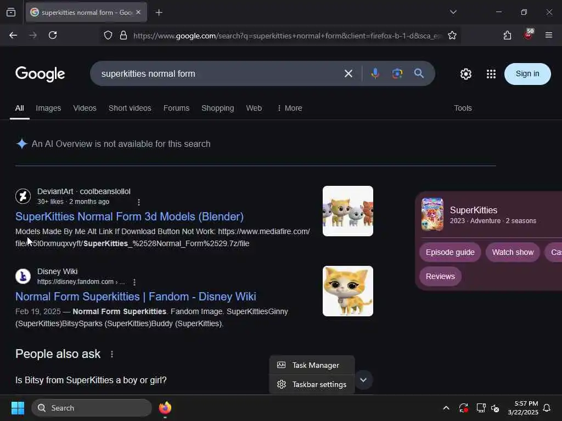Click the Google logo

(x=40, y=74)
